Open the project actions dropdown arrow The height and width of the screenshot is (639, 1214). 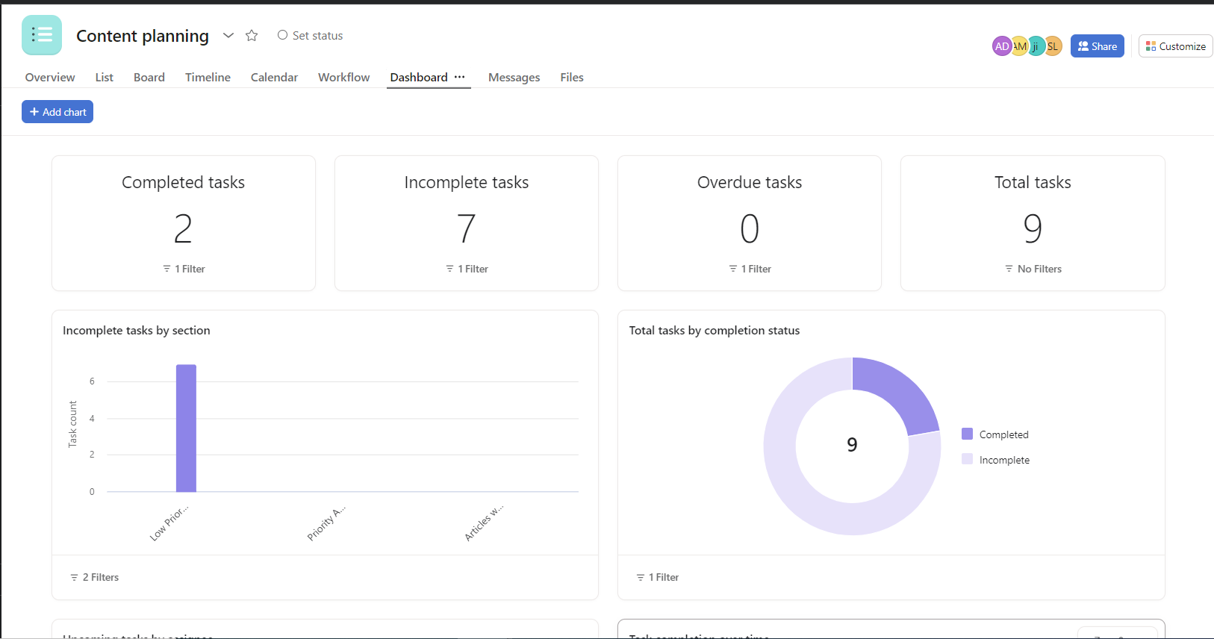pyautogui.click(x=228, y=35)
